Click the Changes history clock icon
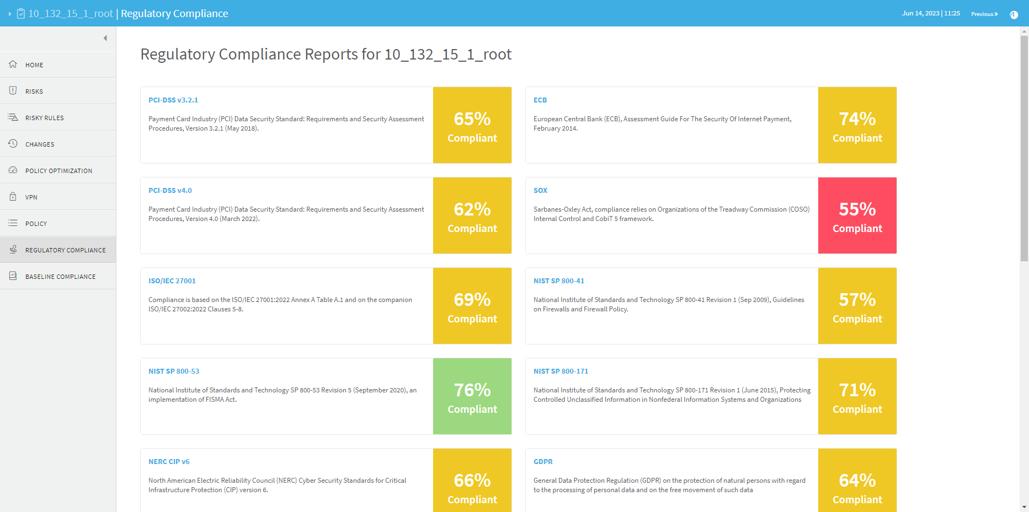The width and height of the screenshot is (1029, 512). (13, 144)
